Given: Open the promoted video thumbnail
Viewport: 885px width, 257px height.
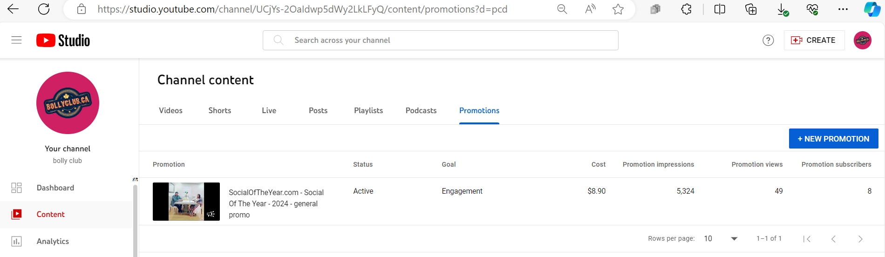Looking at the screenshot, I should [x=186, y=202].
